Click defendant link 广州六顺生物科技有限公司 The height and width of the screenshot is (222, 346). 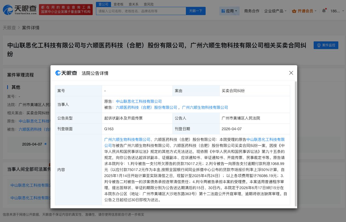click(x=205, y=107)
